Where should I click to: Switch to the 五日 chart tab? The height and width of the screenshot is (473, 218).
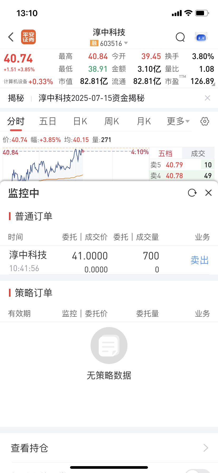click(x=48, y=121)
